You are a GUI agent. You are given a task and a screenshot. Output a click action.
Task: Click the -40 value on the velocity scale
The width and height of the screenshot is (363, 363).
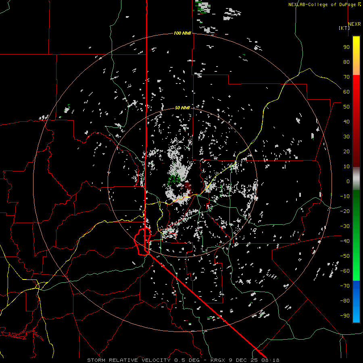pos(345,241)
